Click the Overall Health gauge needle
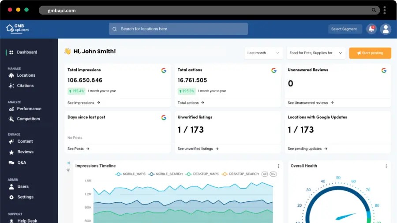This screenshot has height=223, width=397. [345, 217]
